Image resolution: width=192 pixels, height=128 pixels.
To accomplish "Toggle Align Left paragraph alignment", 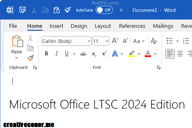I will (x=170, y=54).
